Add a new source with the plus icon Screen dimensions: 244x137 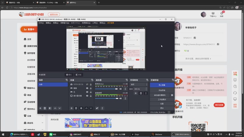(71, 108)
